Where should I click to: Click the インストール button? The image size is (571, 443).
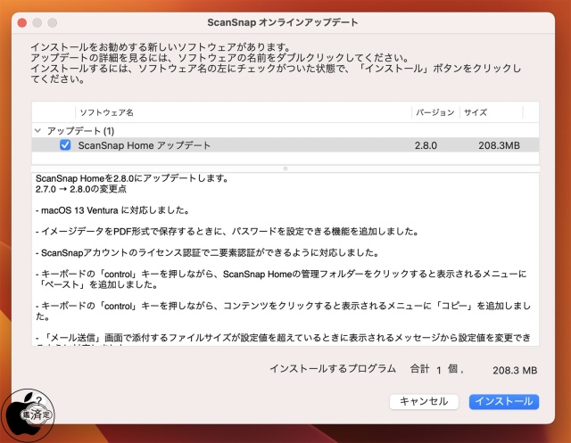click(x=503, y=401)
